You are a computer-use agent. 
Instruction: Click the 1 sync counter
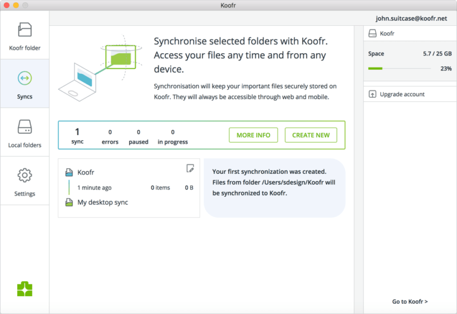[77, 136]
